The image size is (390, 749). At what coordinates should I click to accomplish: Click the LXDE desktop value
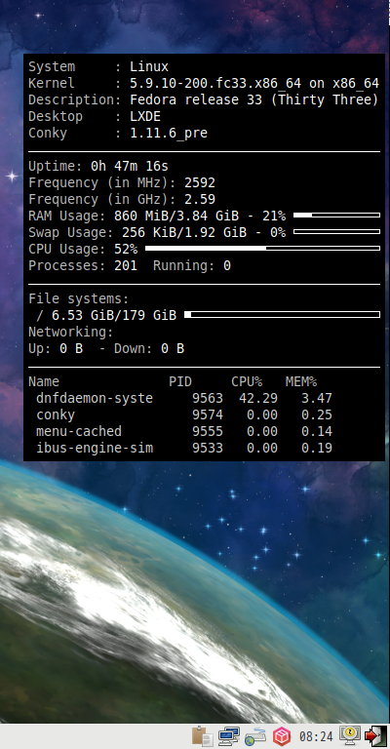tap(145, 117)
